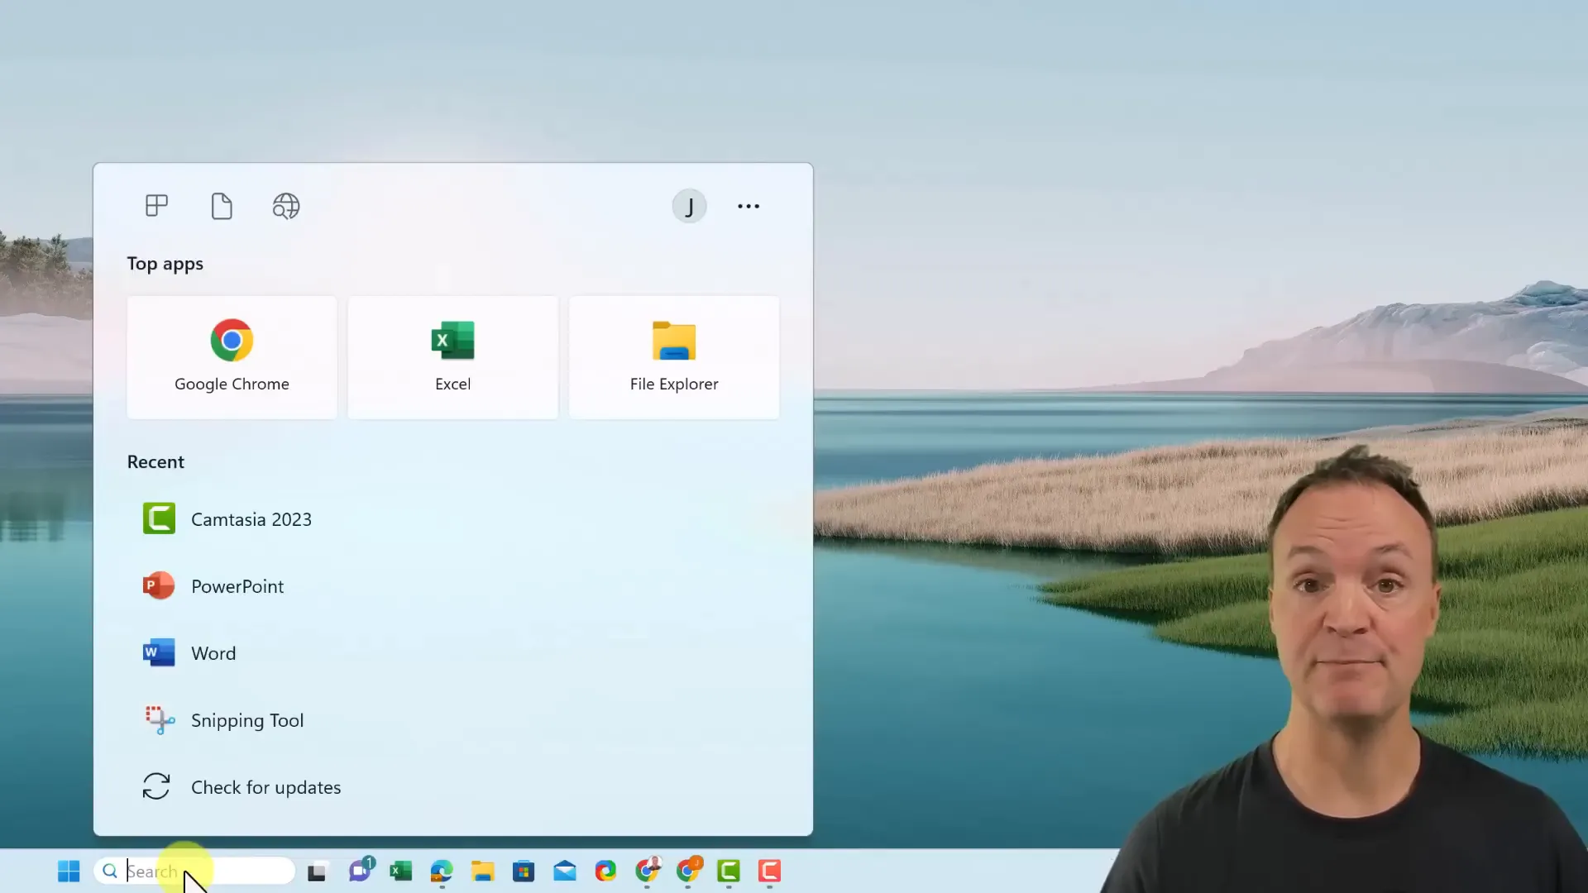The height and width of the screenshot is (893, 1588).
Task: Open the Apps filter icon in search panel
Action: (156, 206)
